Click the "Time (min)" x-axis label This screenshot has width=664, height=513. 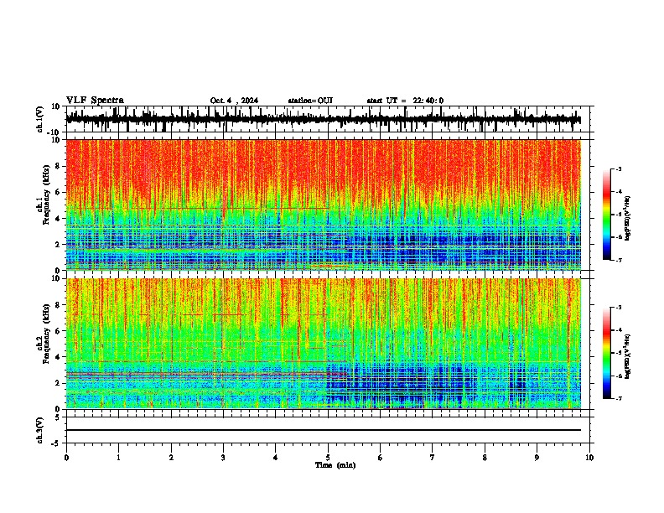(335, 465)
